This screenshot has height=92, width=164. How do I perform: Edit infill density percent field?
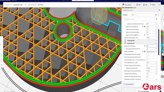click(x=152, y=46)
